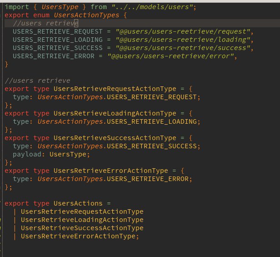Screen dimensions: 280x257
Task: Click UsersRetrieveRequestActionType type definition name
Action: click(x=115, y=89)
